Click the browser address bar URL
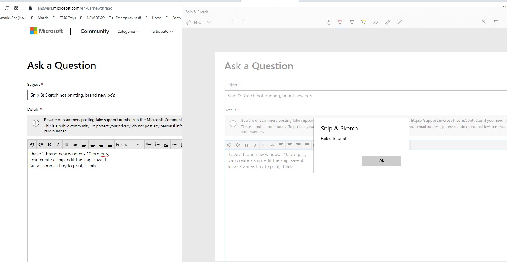 [x=75, y=8]
